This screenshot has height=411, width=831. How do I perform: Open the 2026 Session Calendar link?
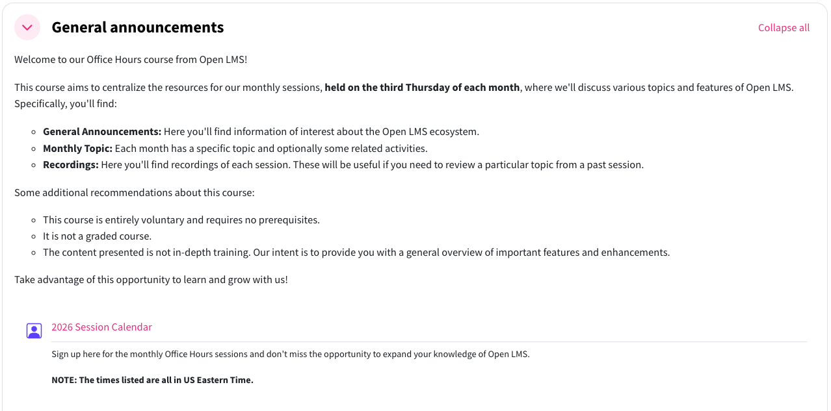101,327
